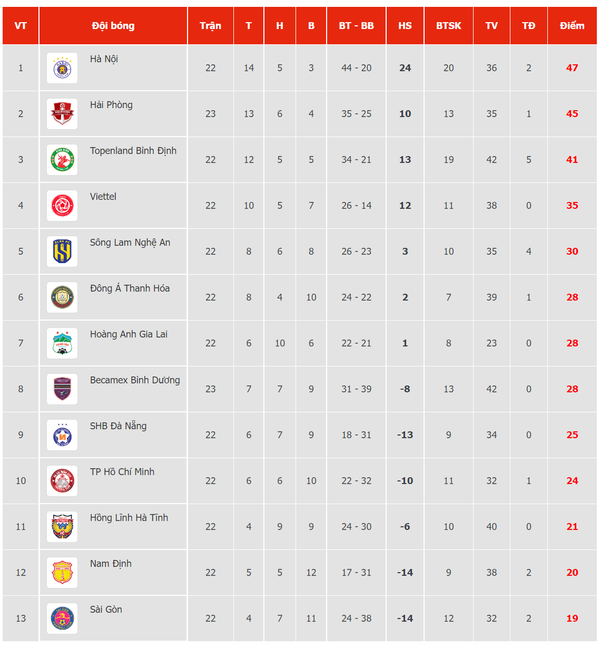Select the SHB Đà Nẵng club logo

click(x=62, y=435)
